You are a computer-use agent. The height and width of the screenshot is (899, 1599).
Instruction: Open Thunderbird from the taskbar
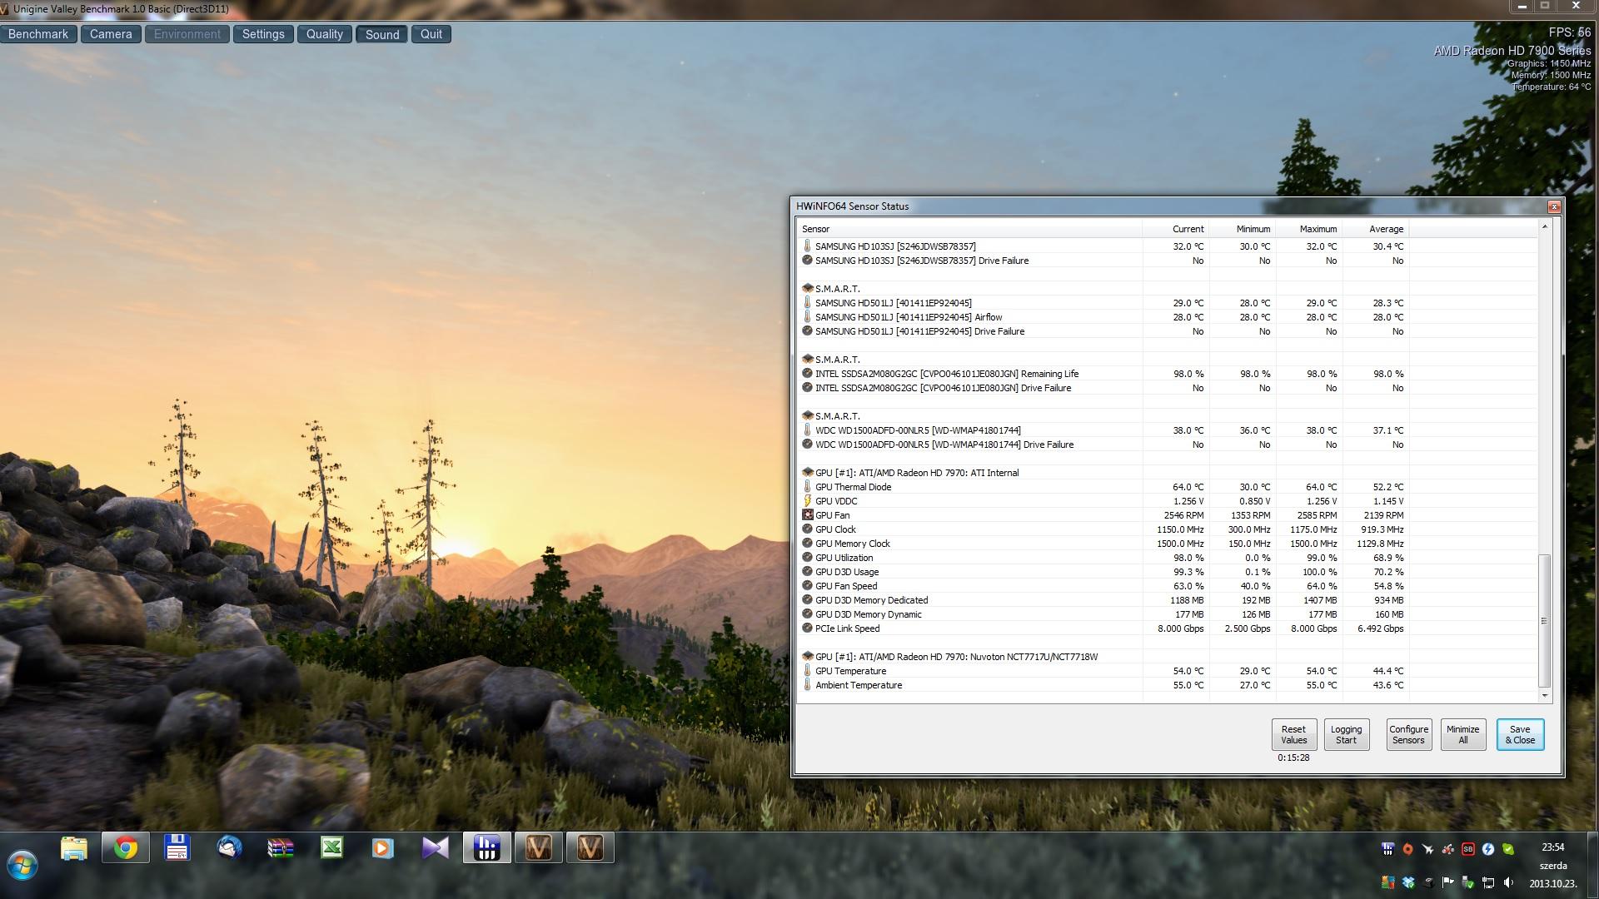(229, 848)
